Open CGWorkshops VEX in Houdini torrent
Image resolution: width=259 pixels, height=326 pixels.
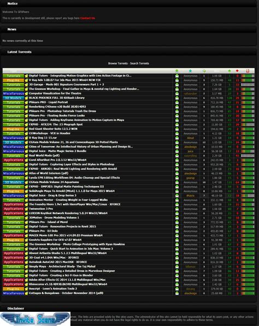coord(50,133)
